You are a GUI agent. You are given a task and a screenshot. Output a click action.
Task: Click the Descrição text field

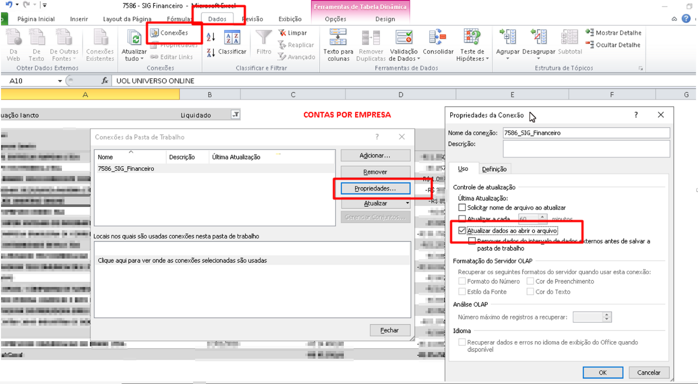(x=586, y=149)
